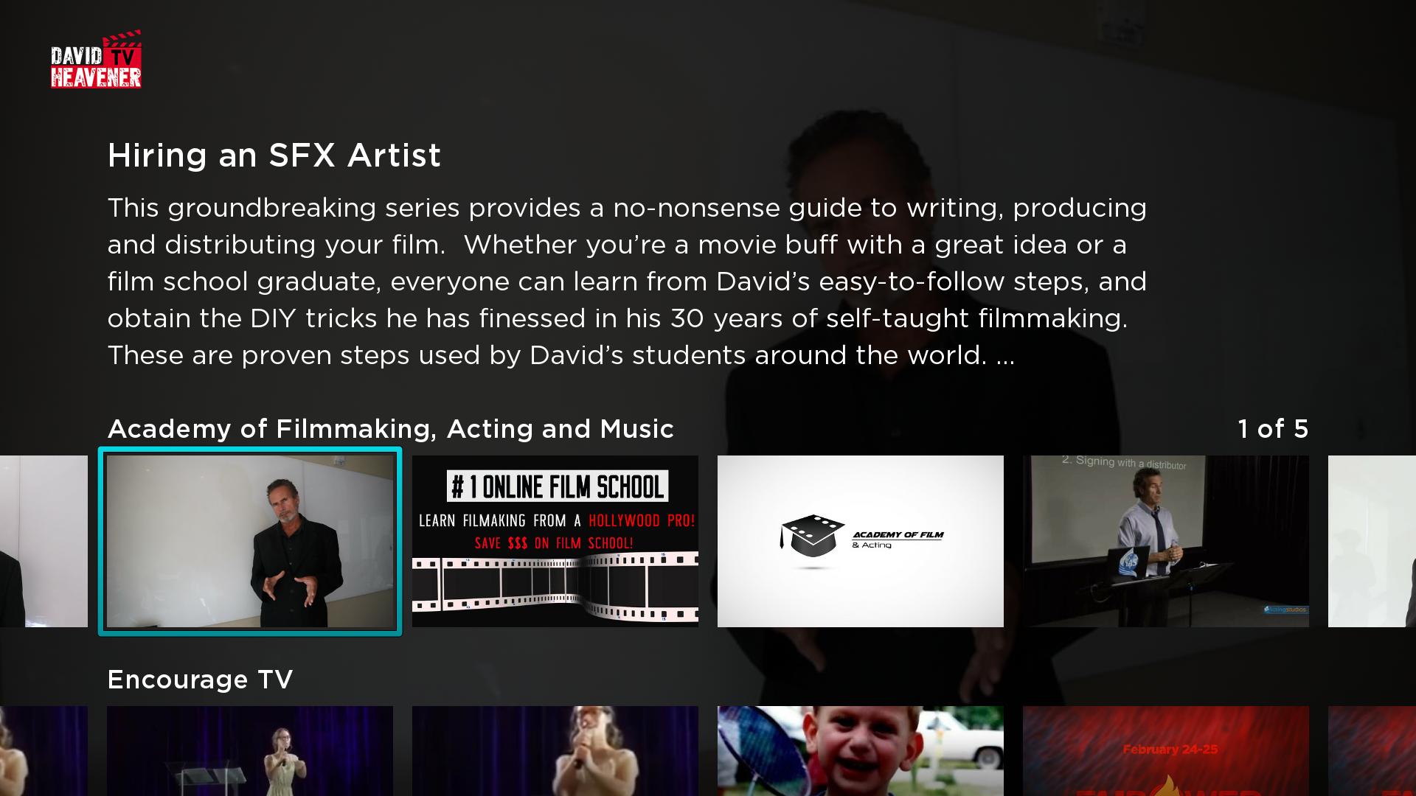Select the February 24-25 event thumbnail
This screenshot has width=1416, height=796.
(1166, 751)
